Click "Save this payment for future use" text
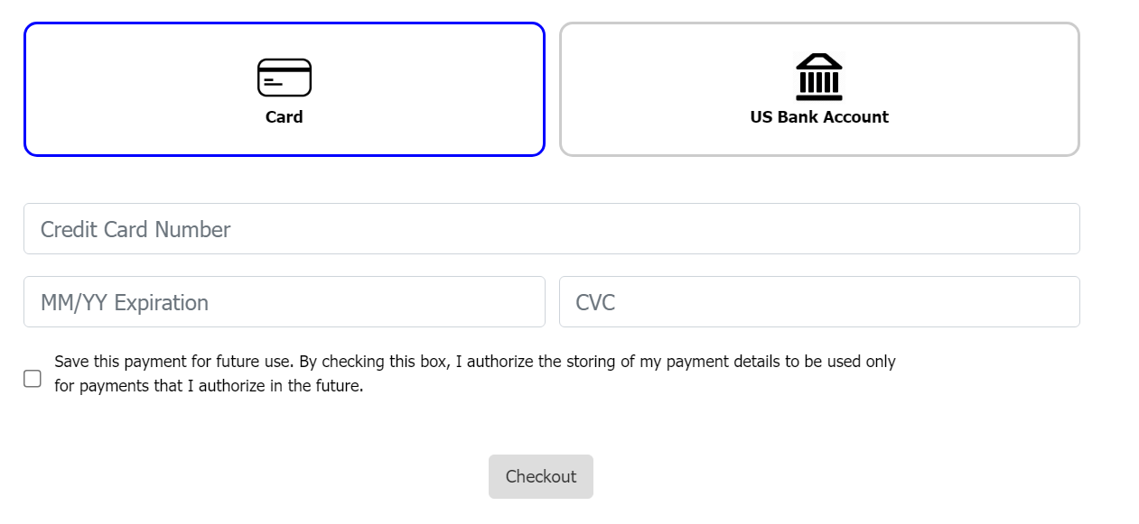 pos(173,362)
